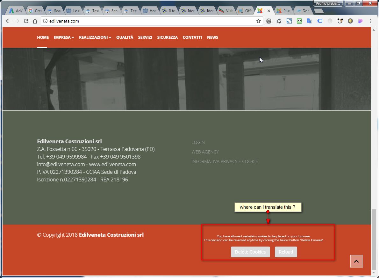Click the LOGIN footer link
Image resolution: width=379 pixels, height=278 pixels.
pyautogui.click(x=198, y=142)
